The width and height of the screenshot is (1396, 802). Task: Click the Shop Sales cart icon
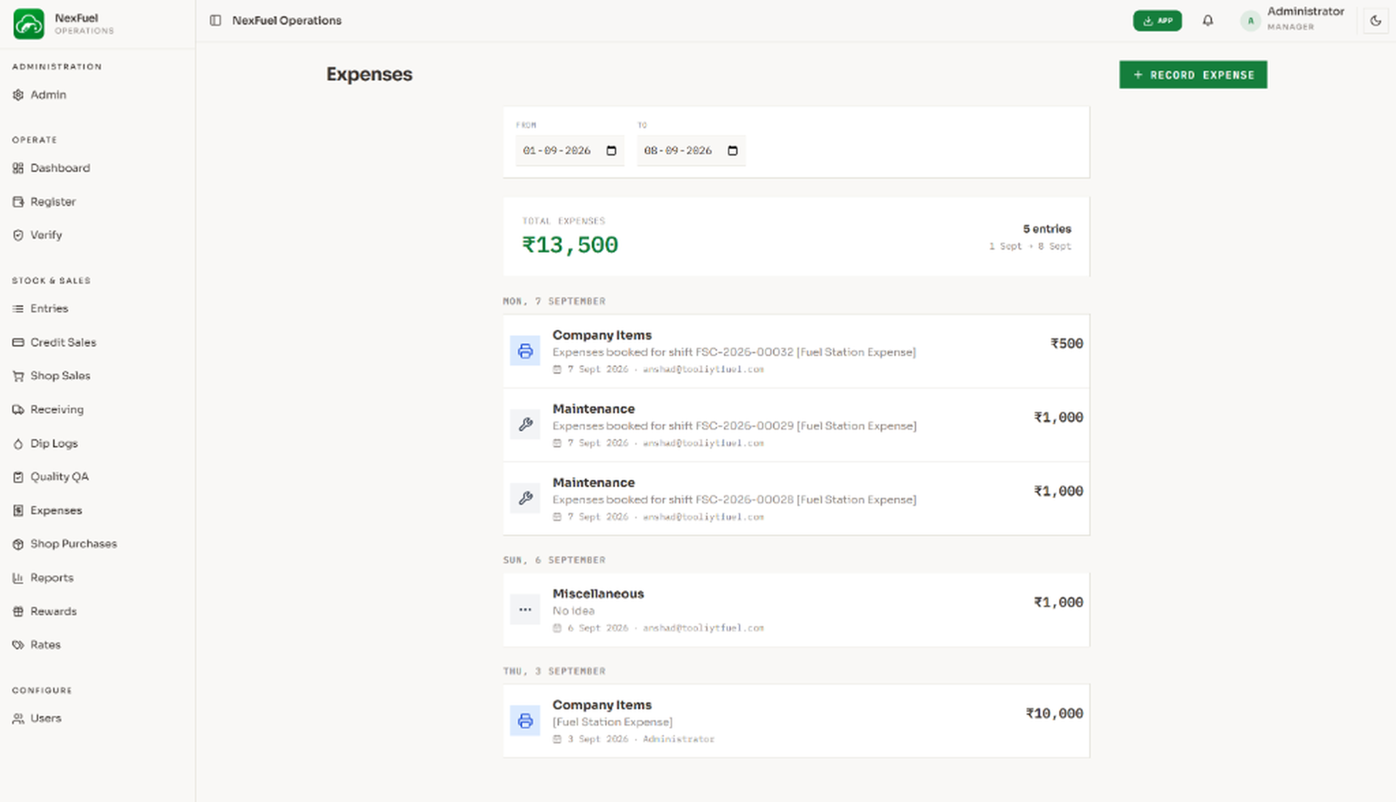point(18,376)
